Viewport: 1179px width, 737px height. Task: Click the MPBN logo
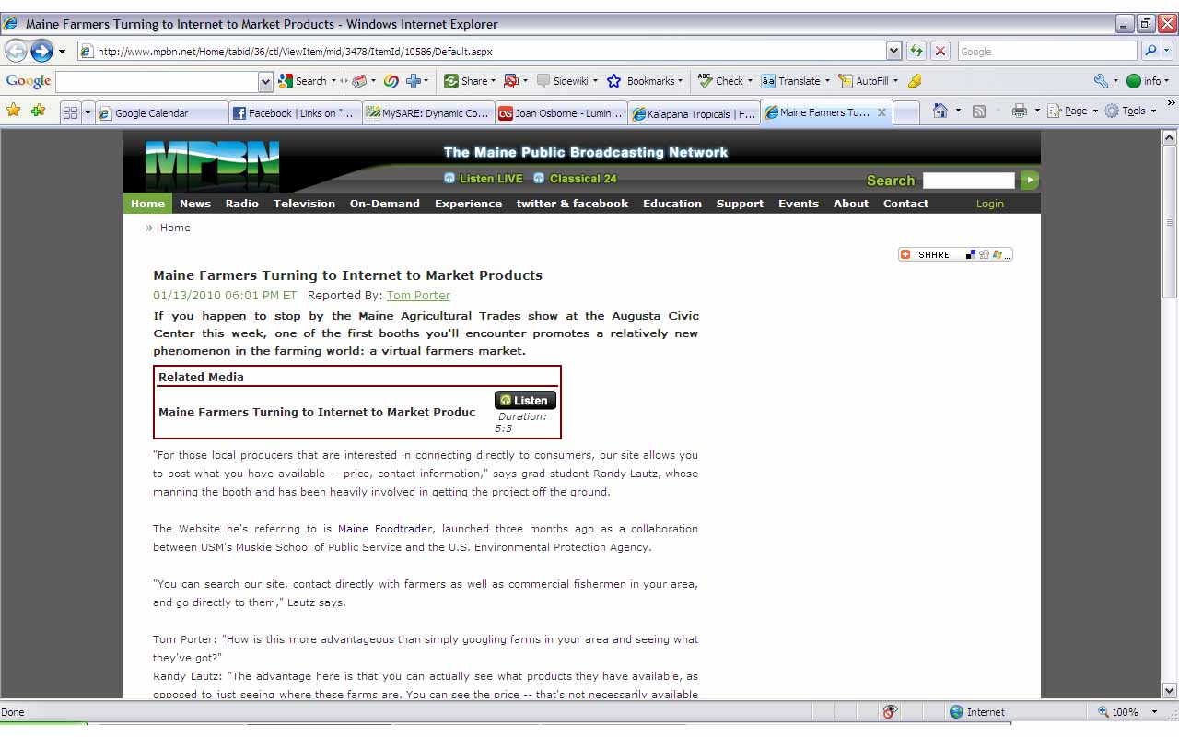(212, 165)
